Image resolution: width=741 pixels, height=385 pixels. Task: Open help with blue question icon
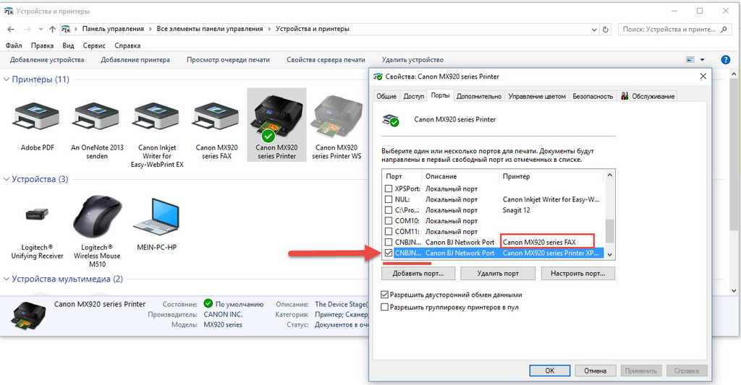[x=726, y=60]
